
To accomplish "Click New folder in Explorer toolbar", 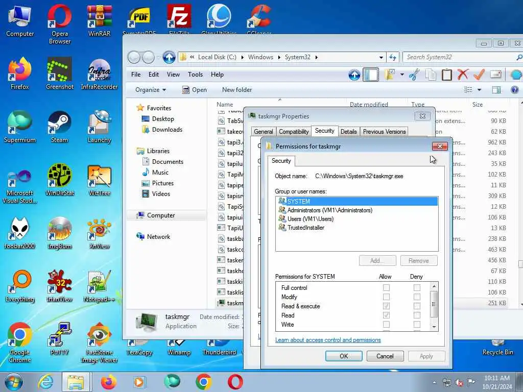I will point(237,90).
